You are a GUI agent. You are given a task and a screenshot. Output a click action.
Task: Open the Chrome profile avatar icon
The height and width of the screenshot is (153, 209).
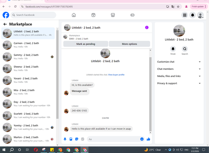(x=186, y=7)
